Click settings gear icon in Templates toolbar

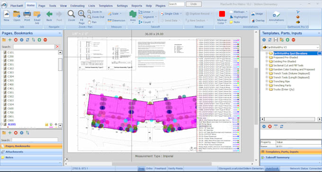point(264,40)
